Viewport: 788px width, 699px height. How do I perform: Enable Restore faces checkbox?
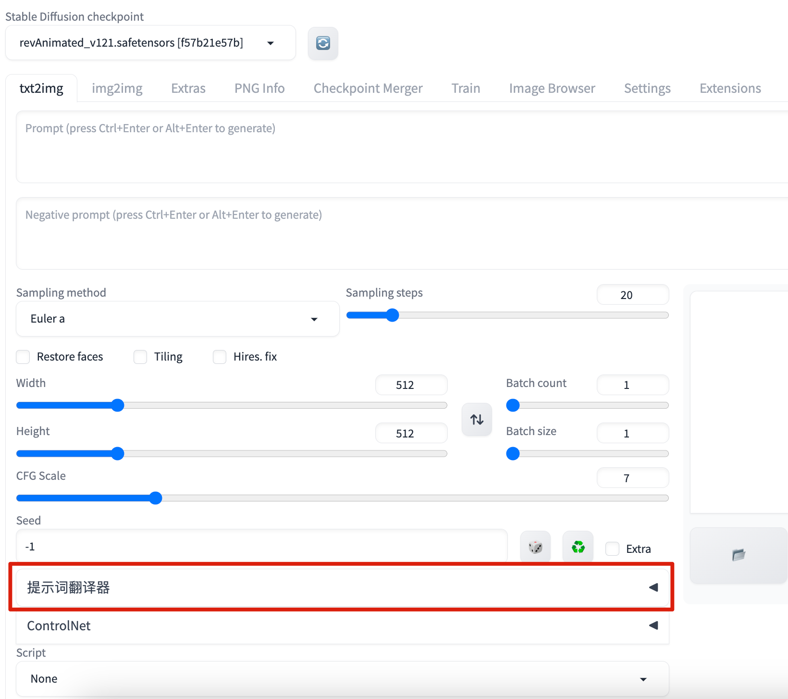pyautogui.click(x=23, y=357)
